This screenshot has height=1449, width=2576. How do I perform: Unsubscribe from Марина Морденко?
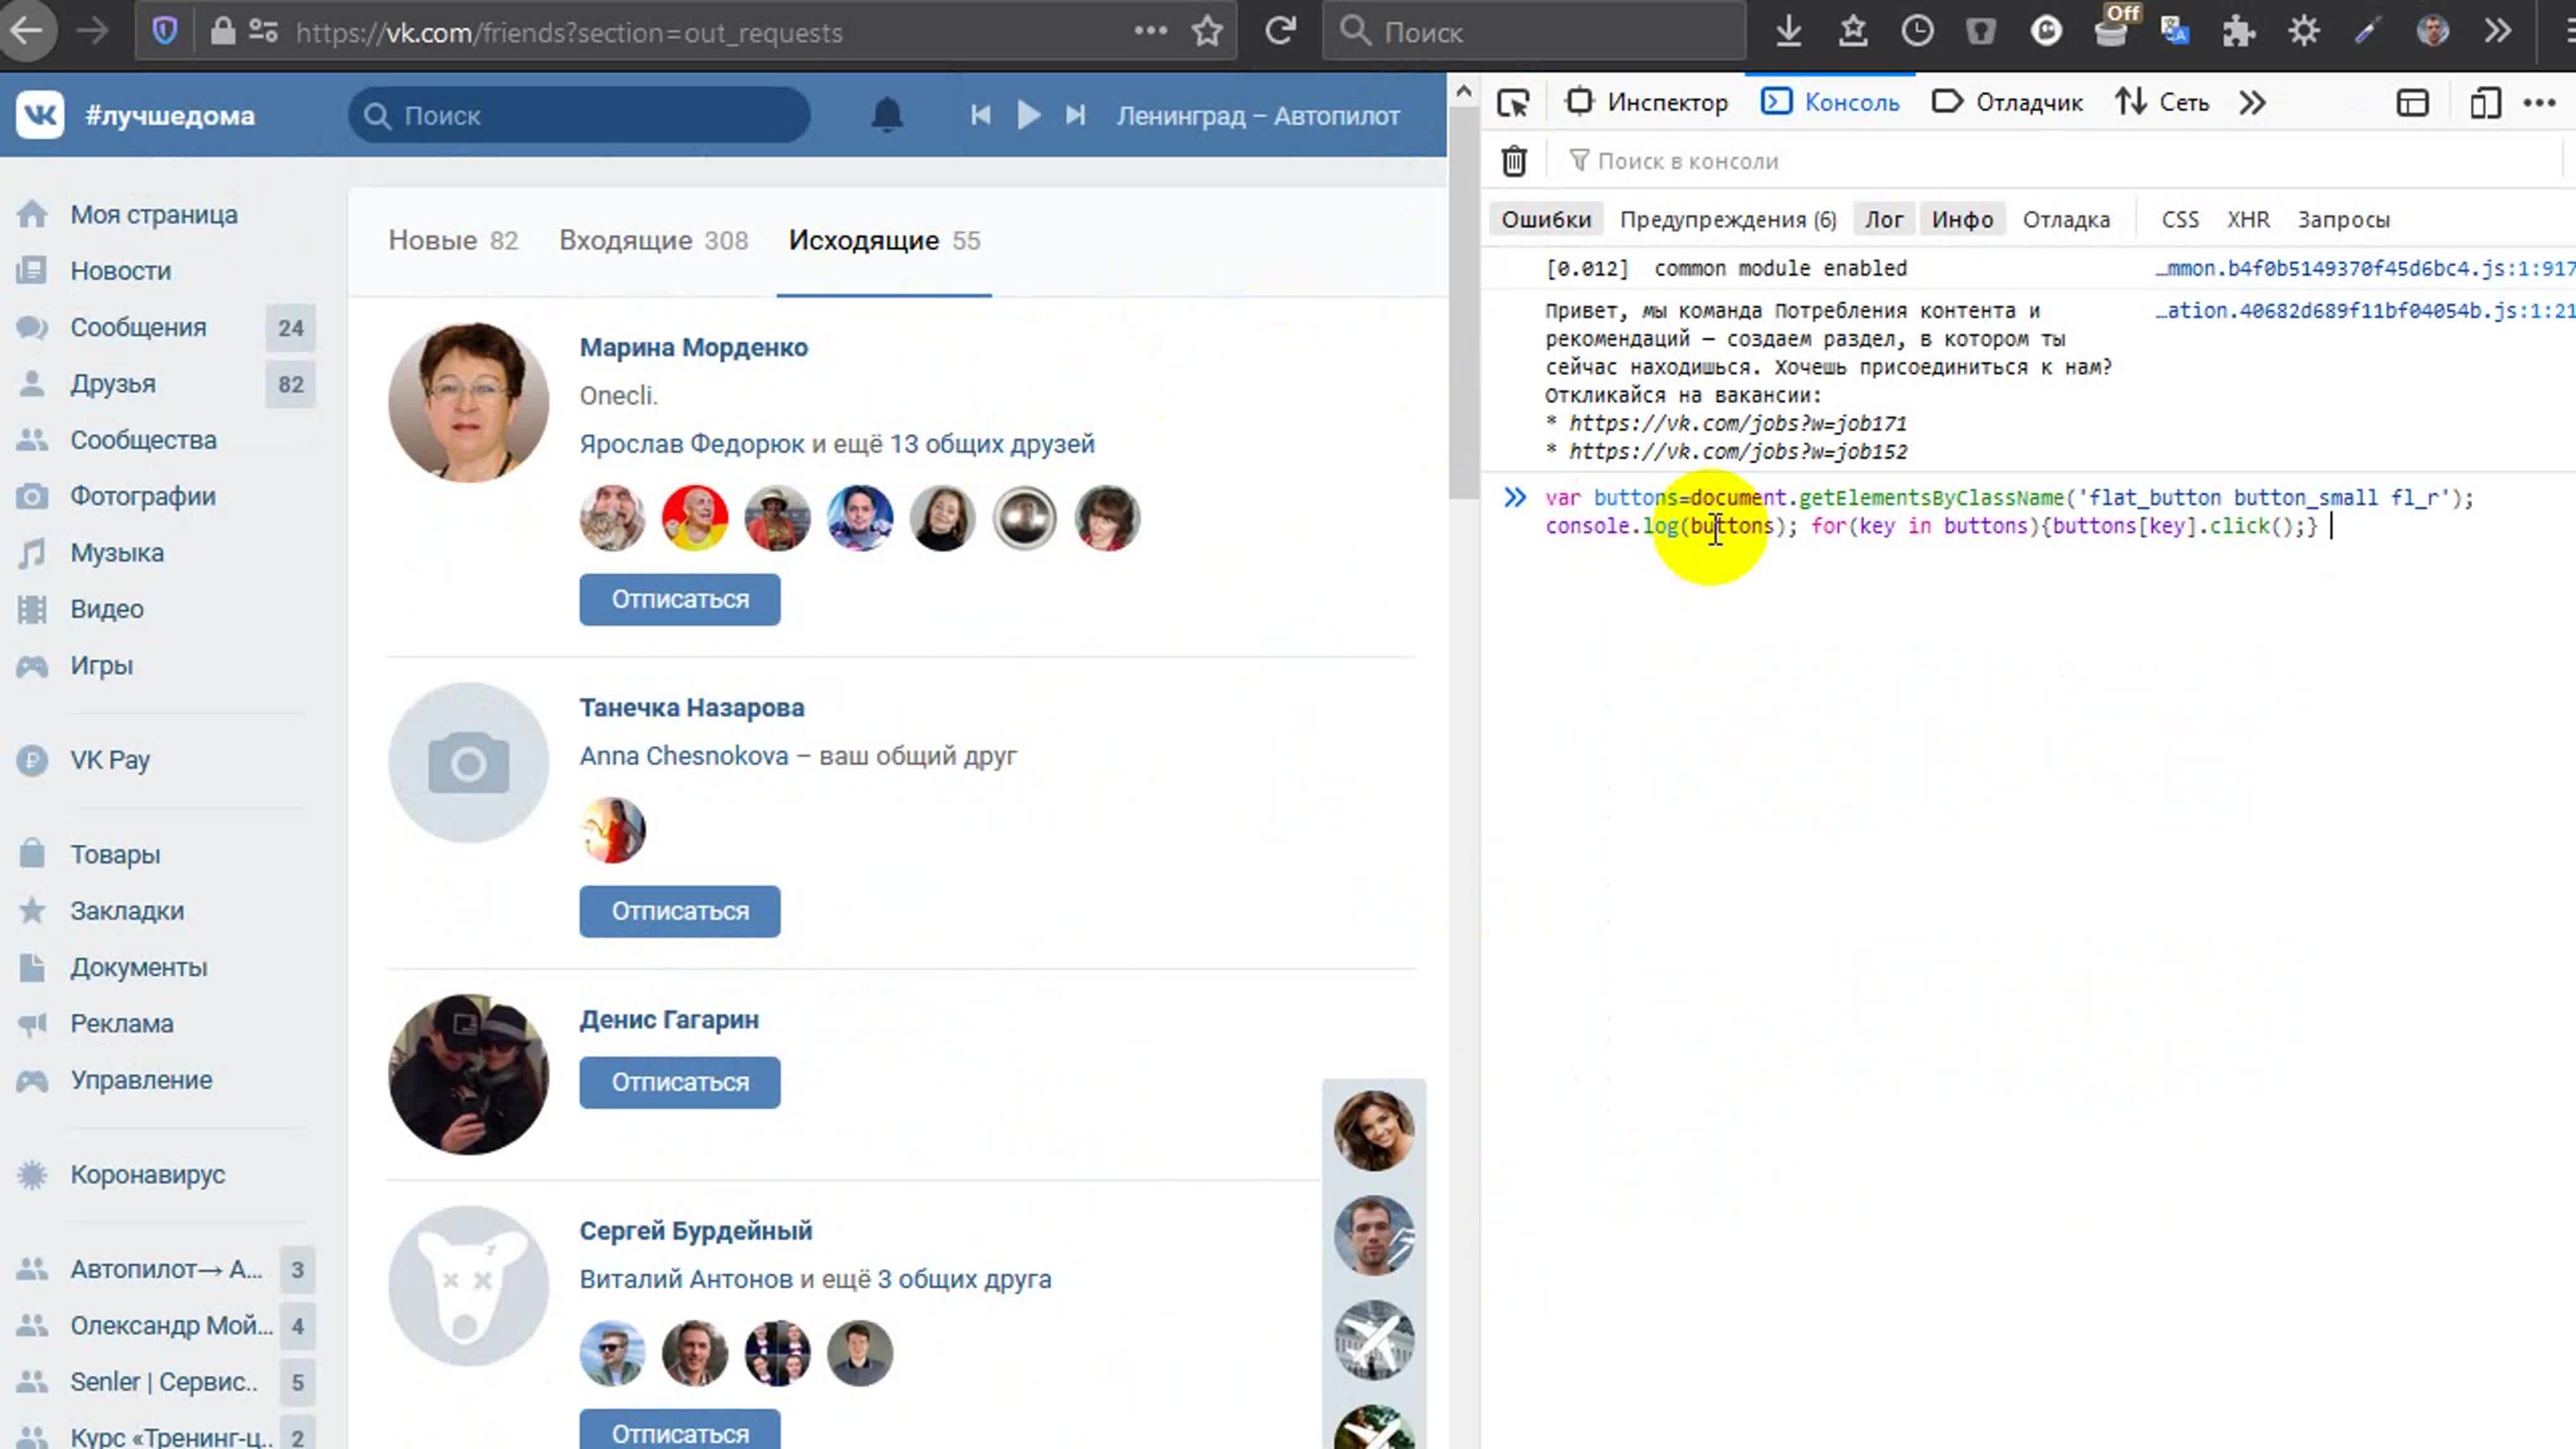click(680, 599)
